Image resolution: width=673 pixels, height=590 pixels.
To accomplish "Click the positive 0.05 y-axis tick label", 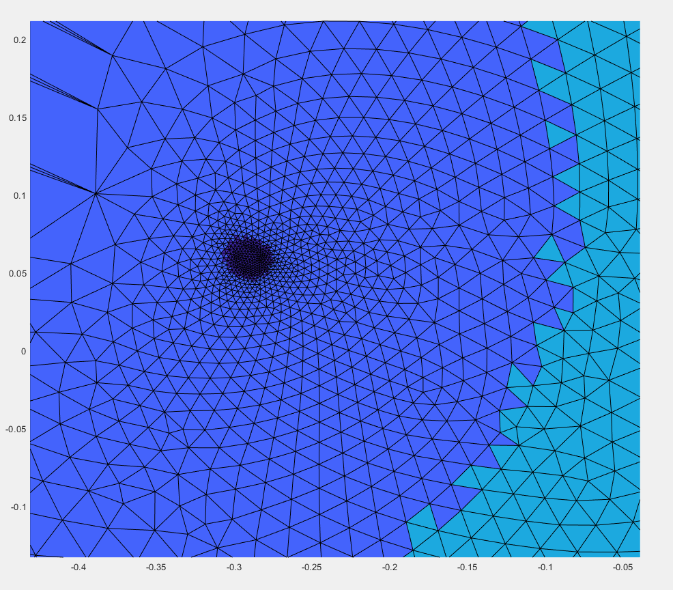I will coord(18,274).
